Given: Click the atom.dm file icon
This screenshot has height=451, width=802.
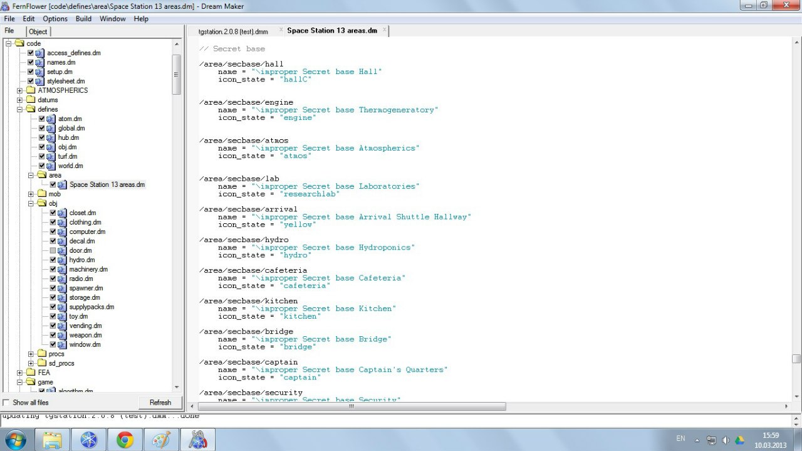Looking at the screenshot, I should tap(51, 119).
